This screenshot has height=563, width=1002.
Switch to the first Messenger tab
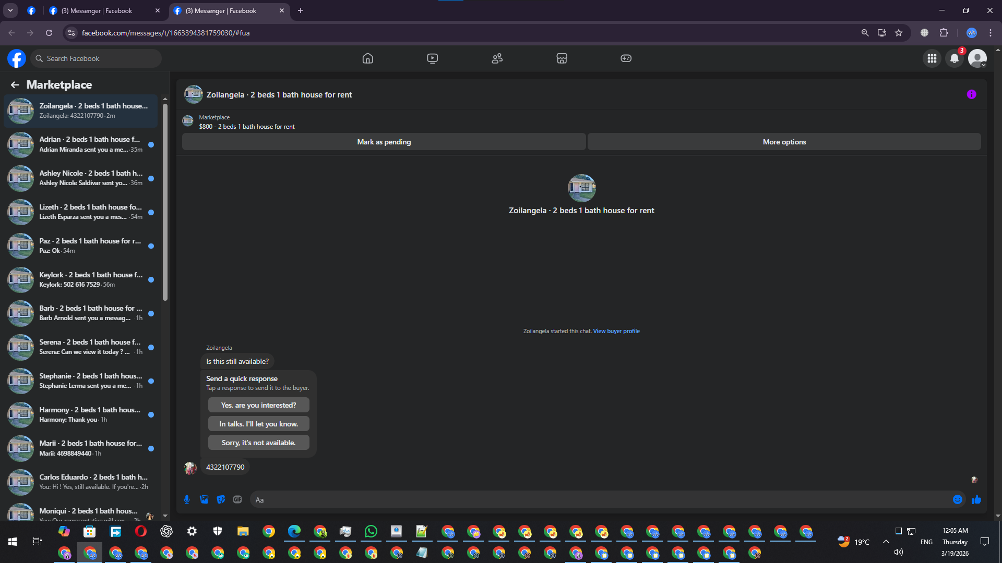[x=97, y=10]
